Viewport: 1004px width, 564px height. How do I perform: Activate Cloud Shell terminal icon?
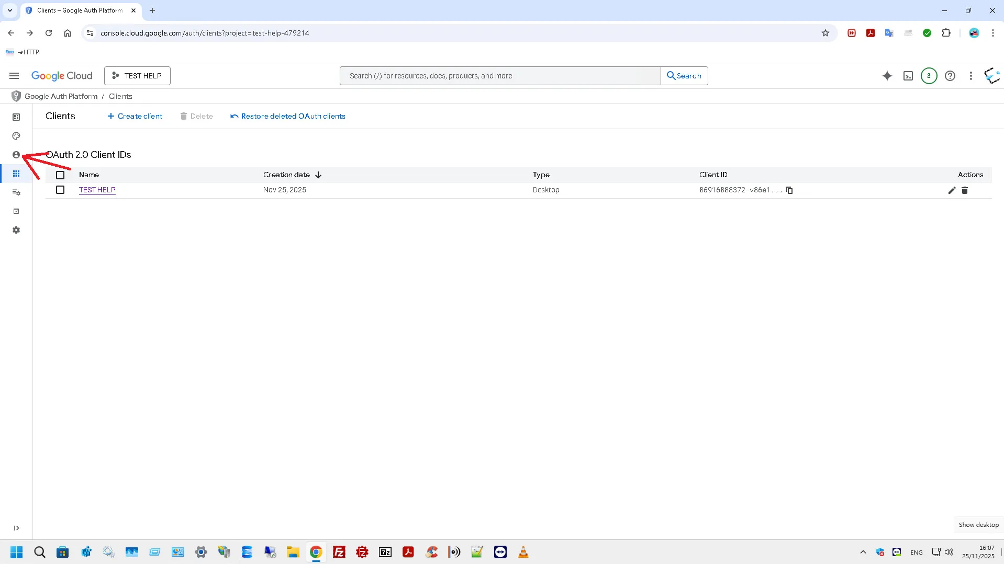908,76
